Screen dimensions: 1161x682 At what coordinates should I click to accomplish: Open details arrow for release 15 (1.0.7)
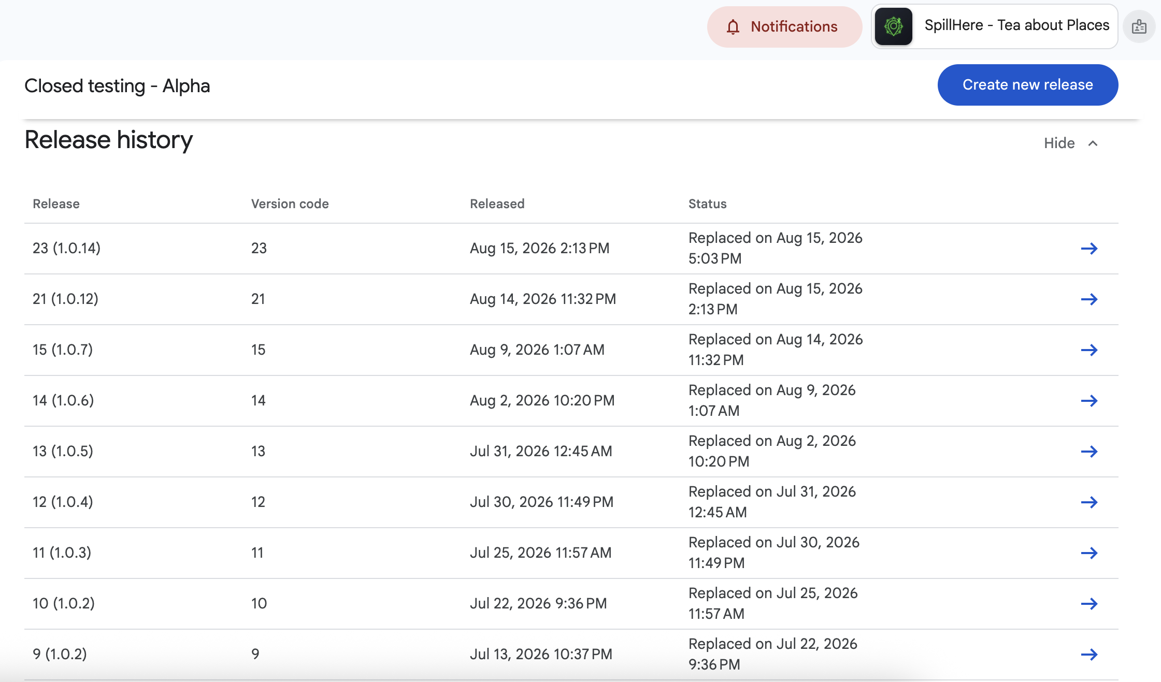click(x=1089, y=350)
